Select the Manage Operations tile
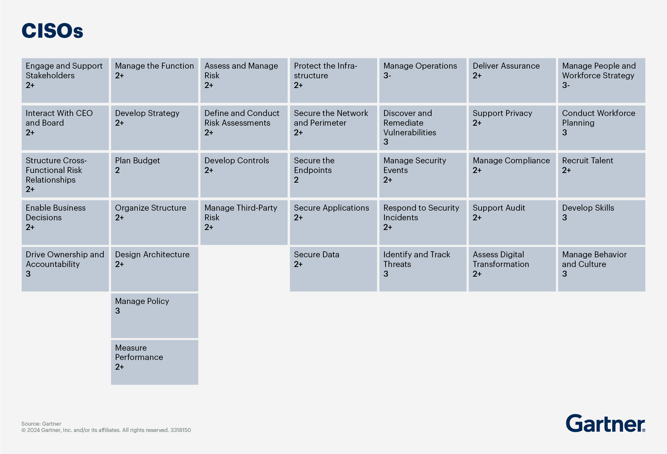Viewport: 667px width, 454px height. tap(423, 80)
